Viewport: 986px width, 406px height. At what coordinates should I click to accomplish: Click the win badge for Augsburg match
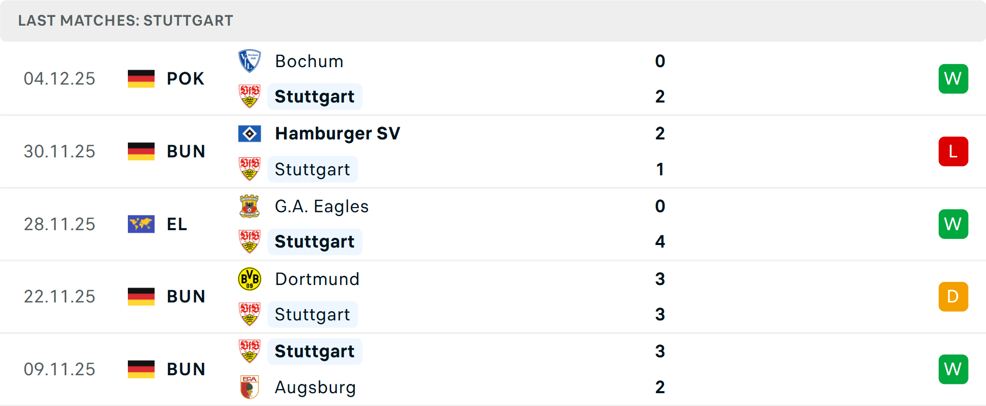953,369
